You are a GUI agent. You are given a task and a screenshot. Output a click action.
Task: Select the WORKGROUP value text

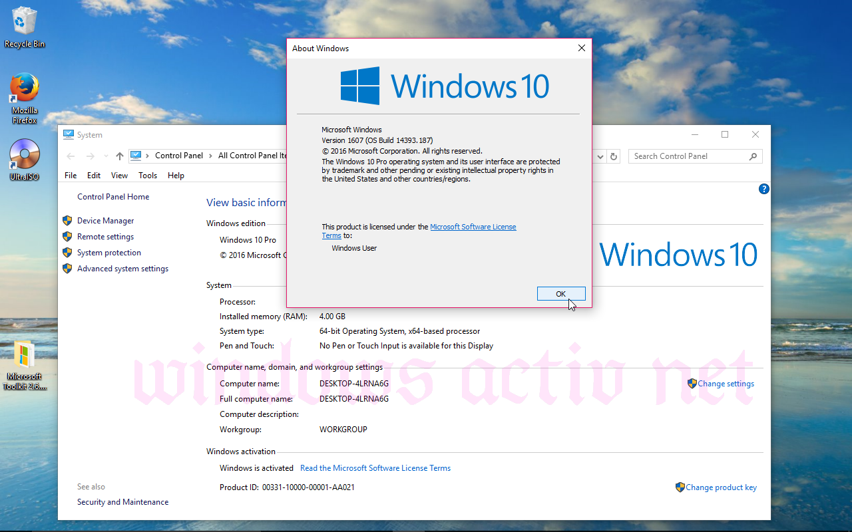[343, 430]
